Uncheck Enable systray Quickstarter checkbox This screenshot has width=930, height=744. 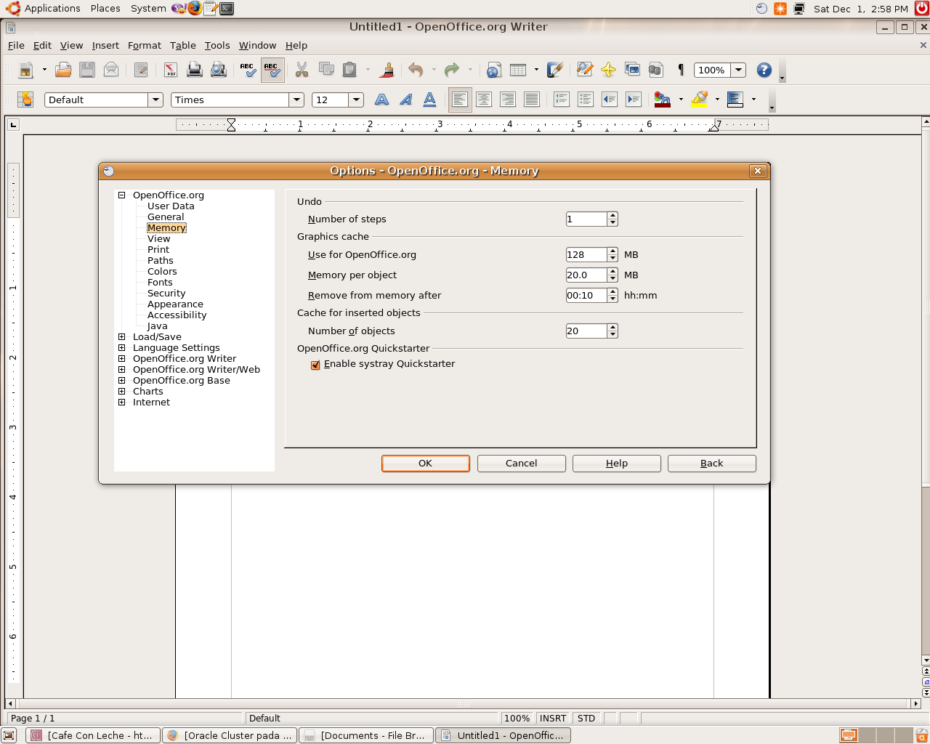pyautogui.click(x=315, y=365)
